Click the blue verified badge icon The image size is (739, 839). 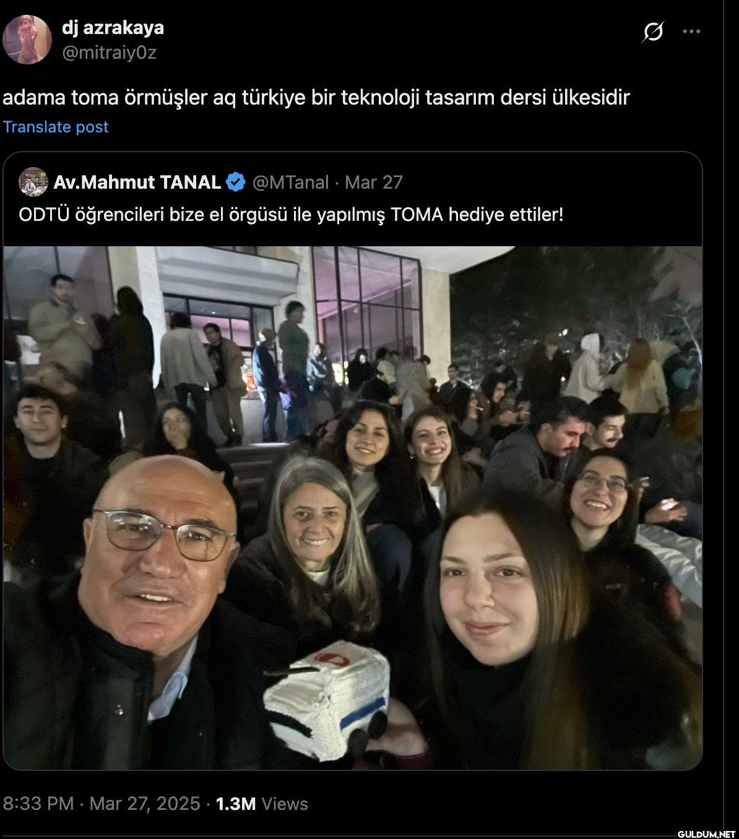pos(236,183)
